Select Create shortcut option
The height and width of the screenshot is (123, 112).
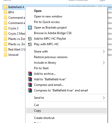(x=66, y=118)
